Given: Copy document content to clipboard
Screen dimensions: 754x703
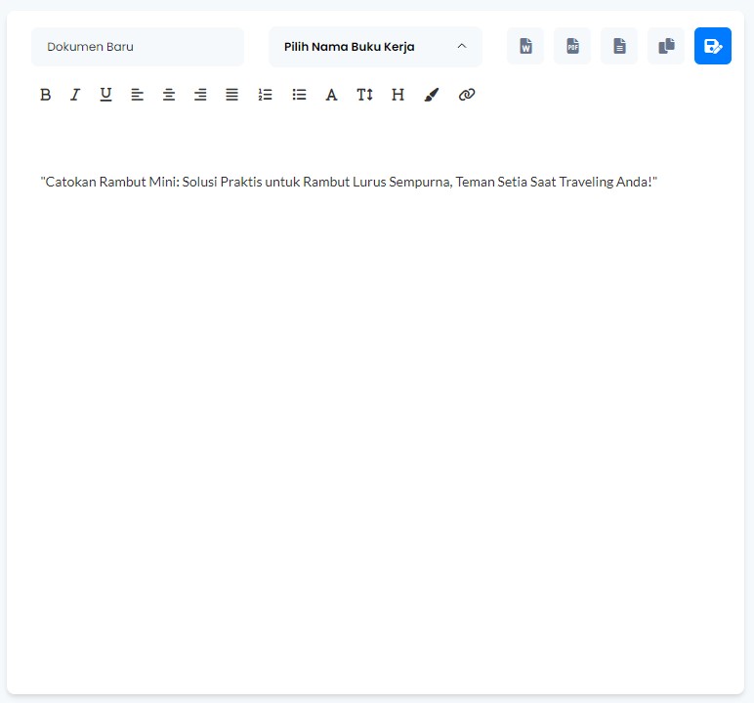Looking at the screenshot, I should [666, 46].
